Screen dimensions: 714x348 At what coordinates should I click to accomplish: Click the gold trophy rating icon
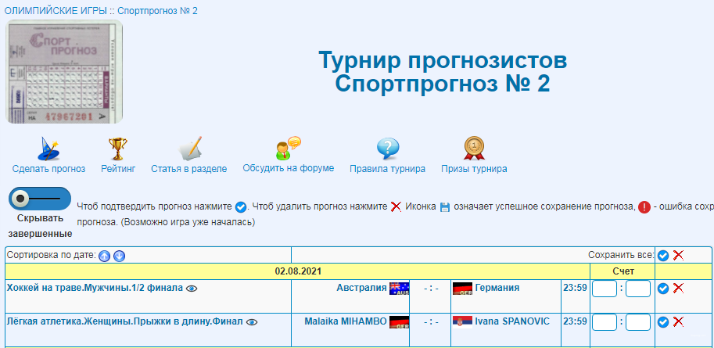pos(118,149)
